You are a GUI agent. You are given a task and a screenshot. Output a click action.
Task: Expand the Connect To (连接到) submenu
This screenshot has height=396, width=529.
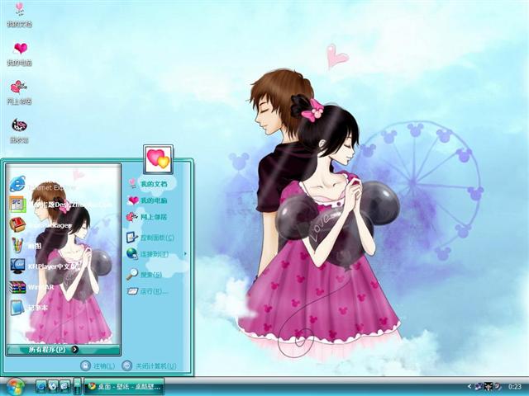coord(156,254)
